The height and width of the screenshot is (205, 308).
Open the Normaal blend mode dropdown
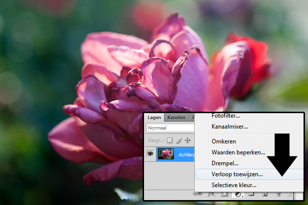170,128
